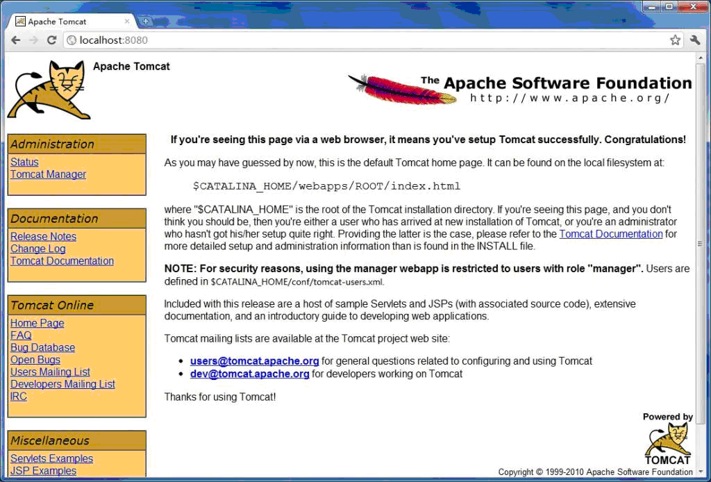This screenshot has height=482, width=711.
Task: Click the Miscellaneous section header
Action: tap(77, 440)
